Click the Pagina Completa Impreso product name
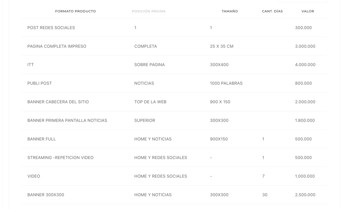 [x=57, y=46]
